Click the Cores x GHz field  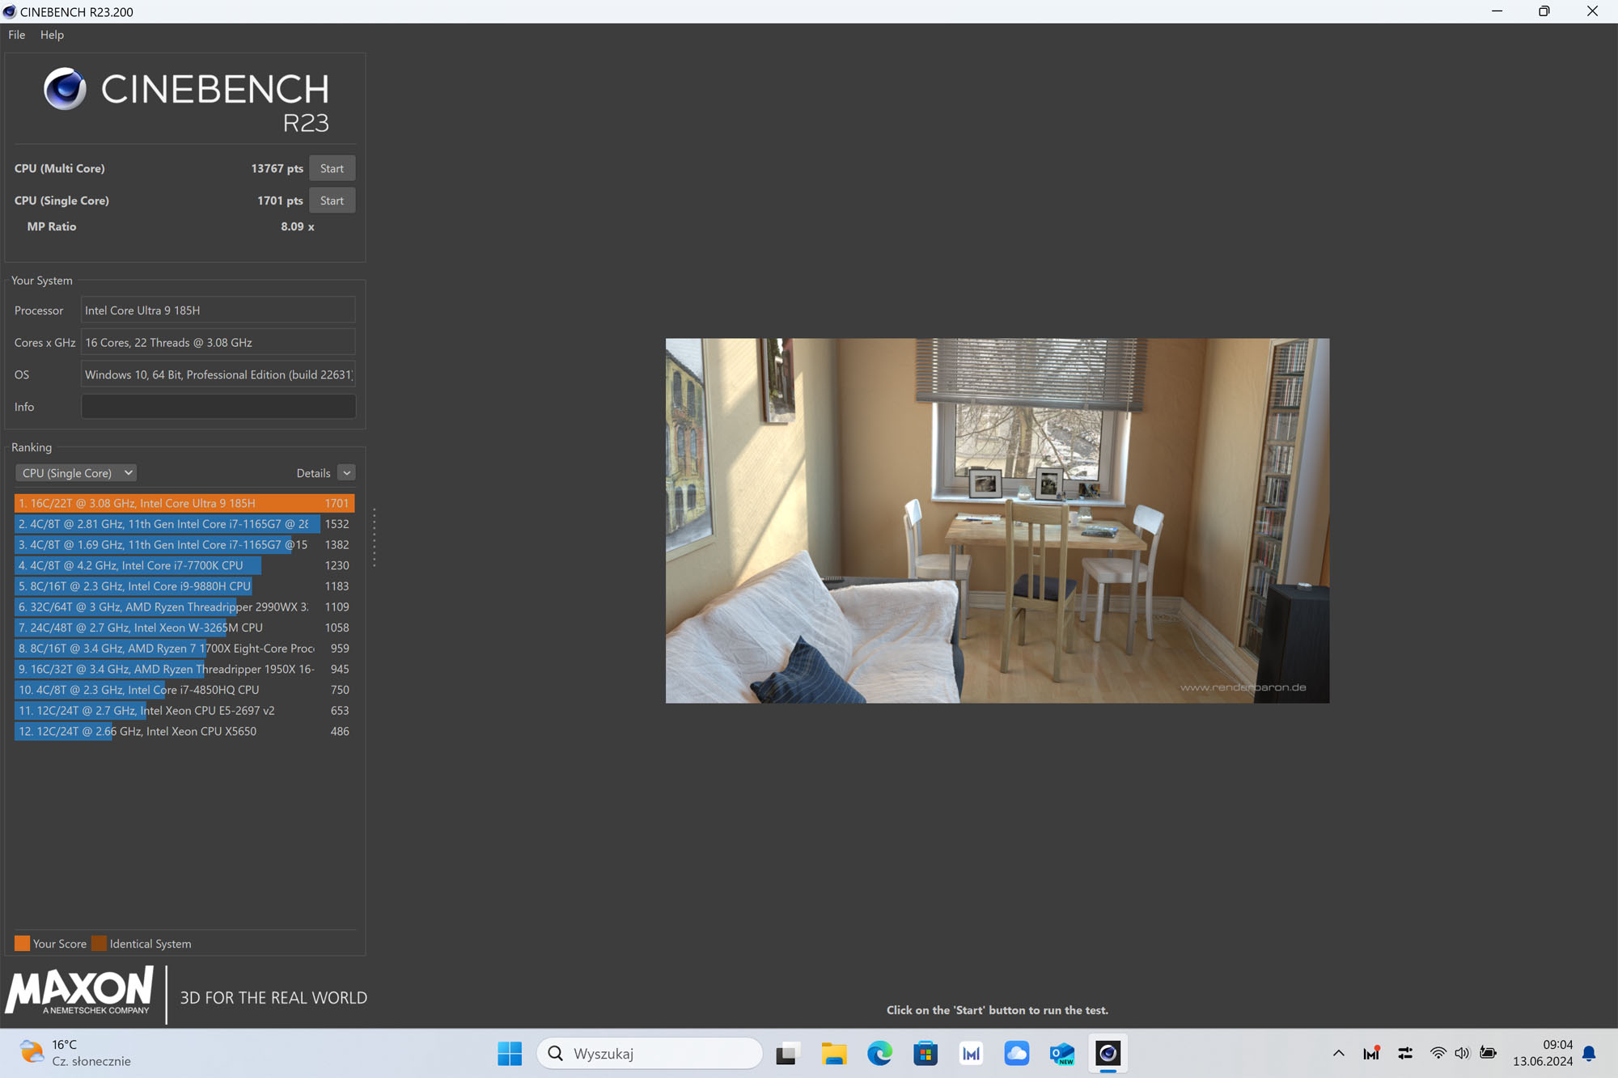pos(218,343)
